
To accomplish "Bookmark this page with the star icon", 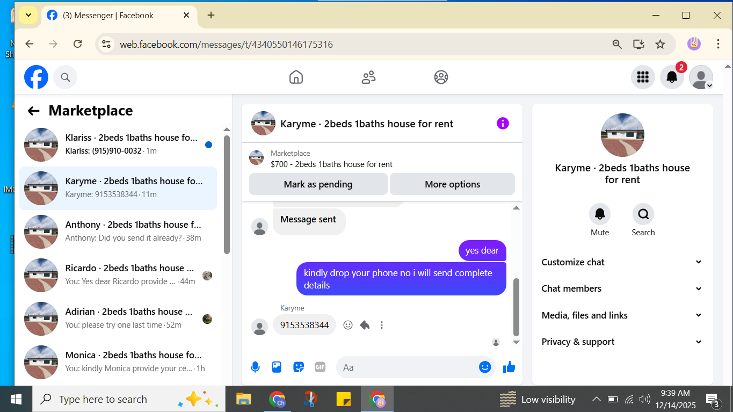I will coord(661,44).
